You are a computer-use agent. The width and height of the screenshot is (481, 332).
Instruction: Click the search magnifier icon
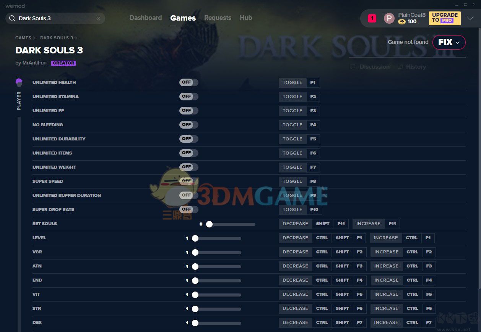pos(12,18)
